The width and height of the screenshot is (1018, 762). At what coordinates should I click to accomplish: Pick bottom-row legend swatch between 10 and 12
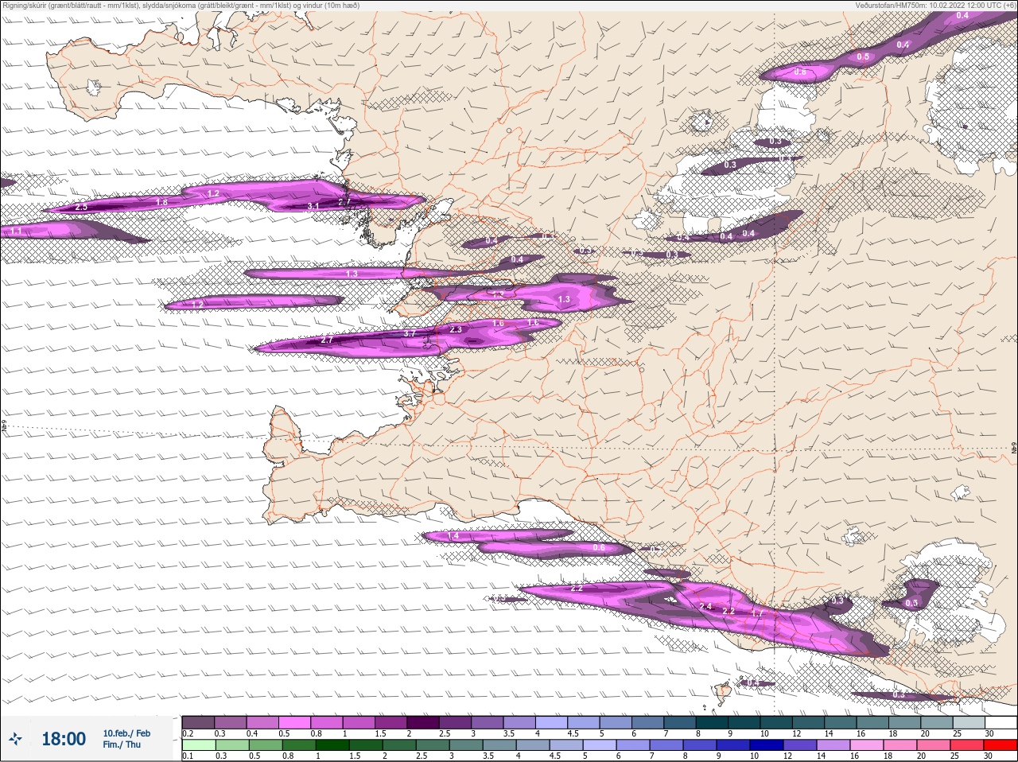coord(767,745)
